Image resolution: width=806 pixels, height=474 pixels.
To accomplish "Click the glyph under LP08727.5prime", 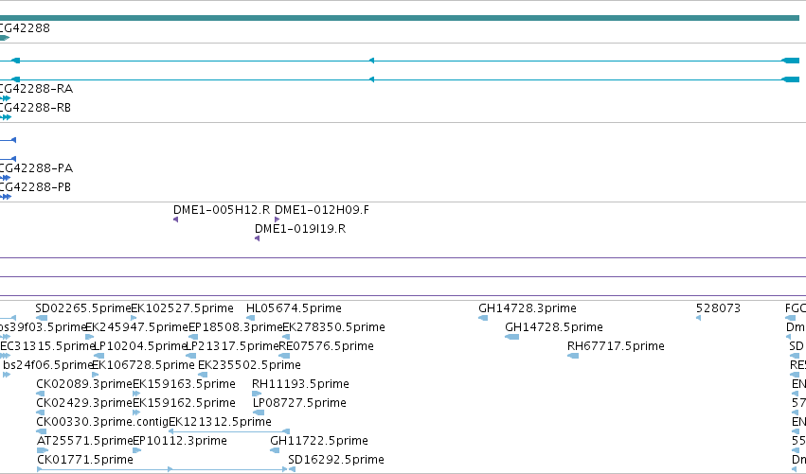I will tap(259, 413).
